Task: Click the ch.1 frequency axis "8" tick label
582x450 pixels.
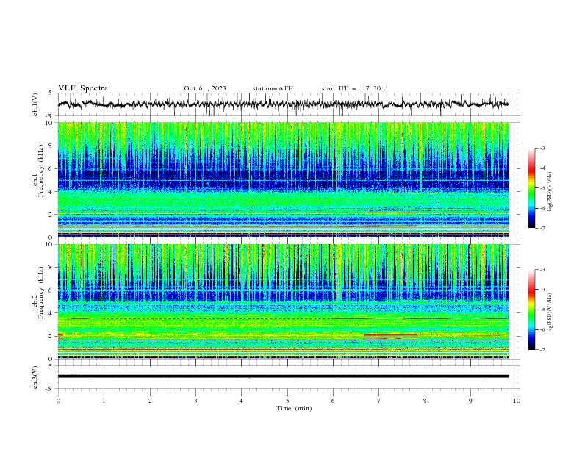Action: (51, 146)
